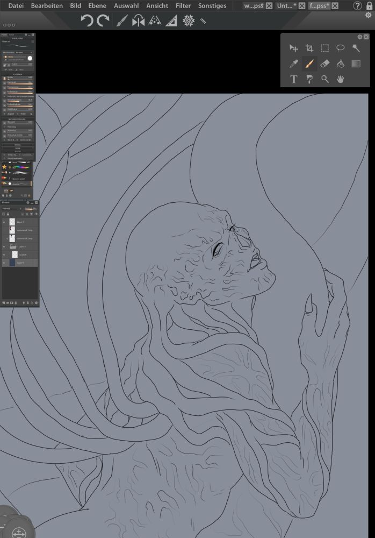This screenshot has width=375, height=538.
Task: Turn on the kaleidoscope mandala mode
Action: (x=189, y=21)
